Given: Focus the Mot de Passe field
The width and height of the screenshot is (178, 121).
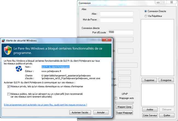Looking at the screenshot, I should (x=117, y=20).
